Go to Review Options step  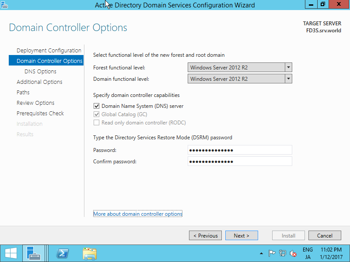tap(35, 103)
